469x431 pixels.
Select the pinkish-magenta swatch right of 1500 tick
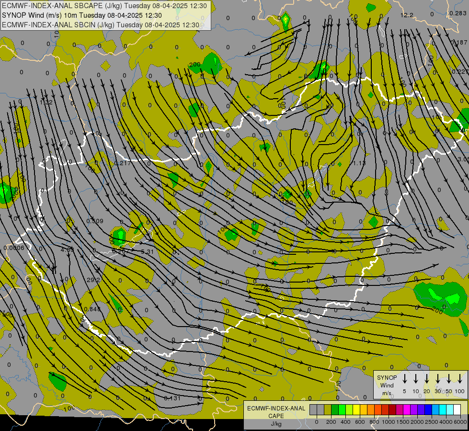400,410
